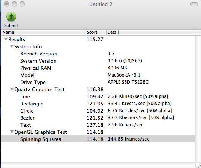Select the Physical RAM row
This screenshot has height=168, width=201.
click(98, 68)
